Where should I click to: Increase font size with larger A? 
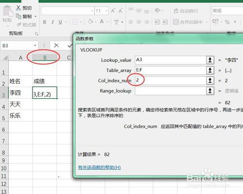click(113, 11)
